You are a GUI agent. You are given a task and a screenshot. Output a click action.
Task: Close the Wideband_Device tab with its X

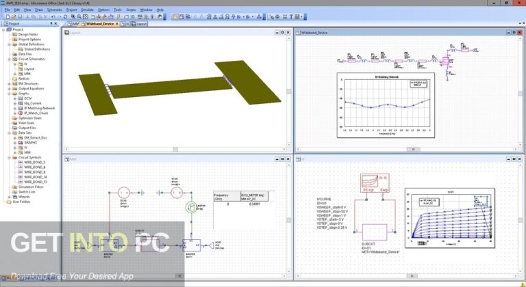click(116, 24)
